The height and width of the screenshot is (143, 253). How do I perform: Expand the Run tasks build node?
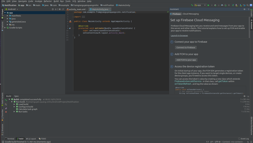pyautogui.click(x=14, y=111)
